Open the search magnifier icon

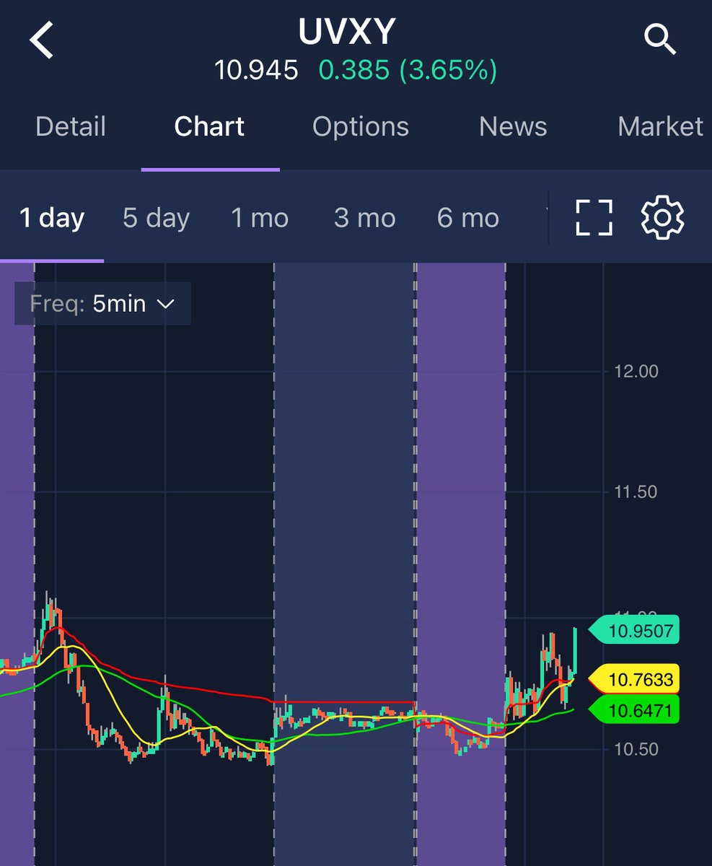tap(660, 40)
